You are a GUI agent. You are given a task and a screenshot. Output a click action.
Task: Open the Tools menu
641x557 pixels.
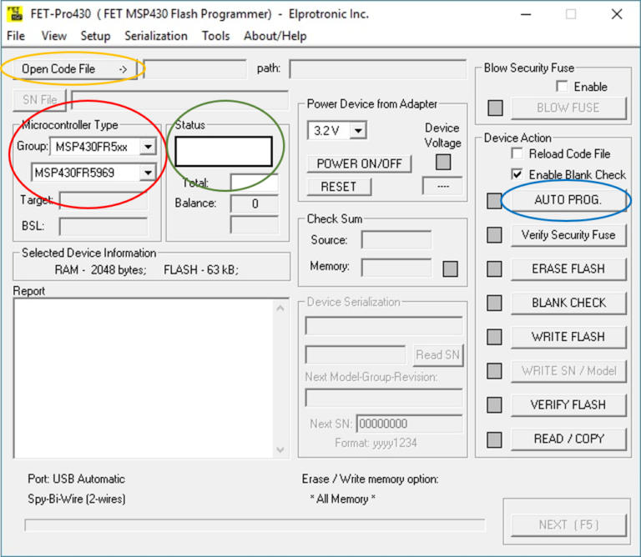click(x=215, y=36)
